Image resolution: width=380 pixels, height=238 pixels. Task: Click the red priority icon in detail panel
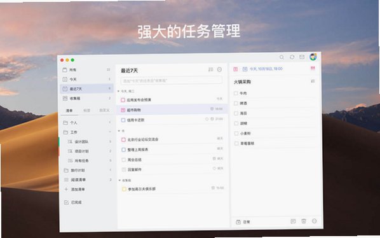313,69
